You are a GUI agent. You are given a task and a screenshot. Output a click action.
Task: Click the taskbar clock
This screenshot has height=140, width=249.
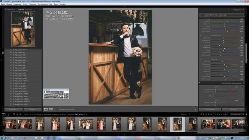click(242, 138)
